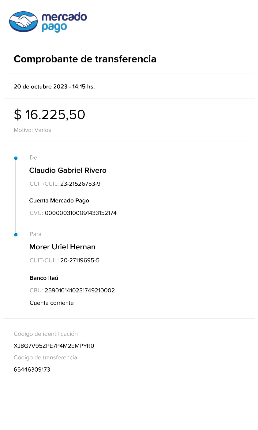This screenshot has height=430, width=258.
Task: Click the Cuenta corriente account type
Action: click(x=51, y=303)
